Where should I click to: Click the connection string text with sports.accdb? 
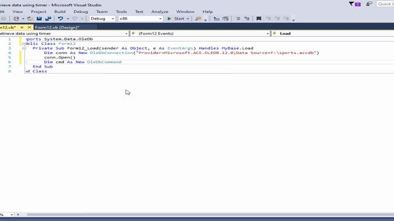(x=226, y=53)
